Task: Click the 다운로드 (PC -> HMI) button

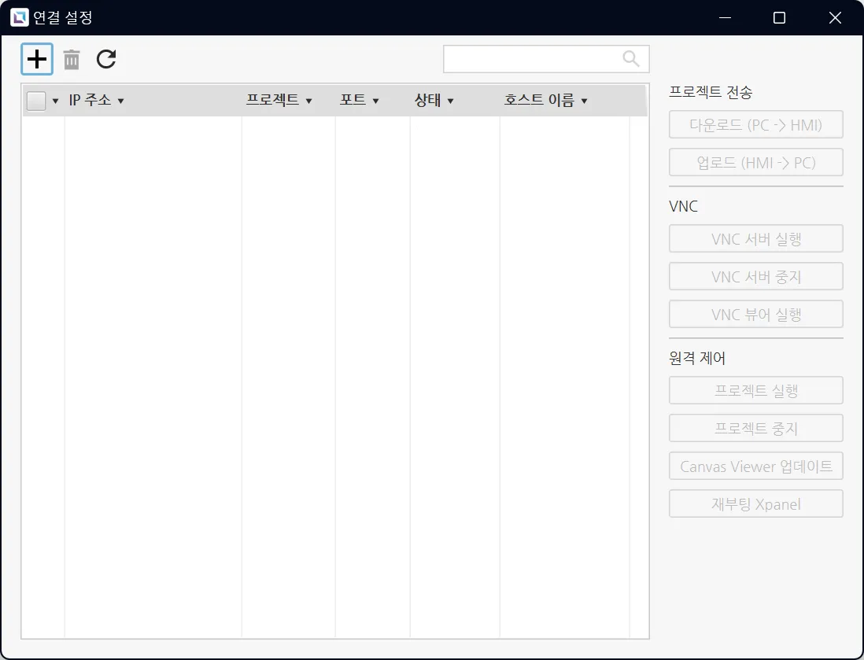Action: pyautogui.click(x=755, y=125)
